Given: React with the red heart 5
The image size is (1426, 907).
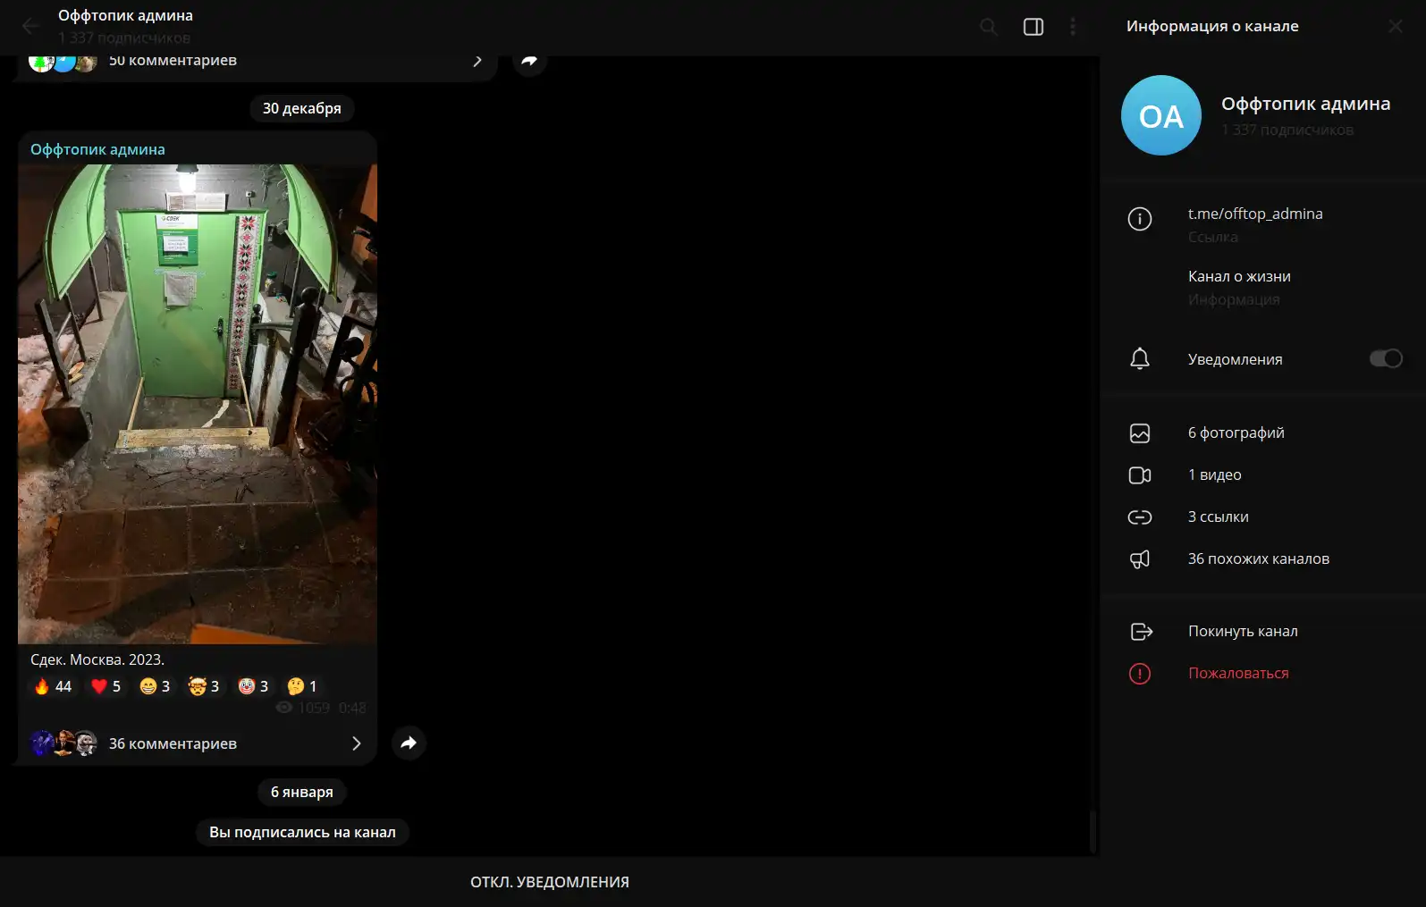Looking at the screenshot, I should (x=105, y=686).
